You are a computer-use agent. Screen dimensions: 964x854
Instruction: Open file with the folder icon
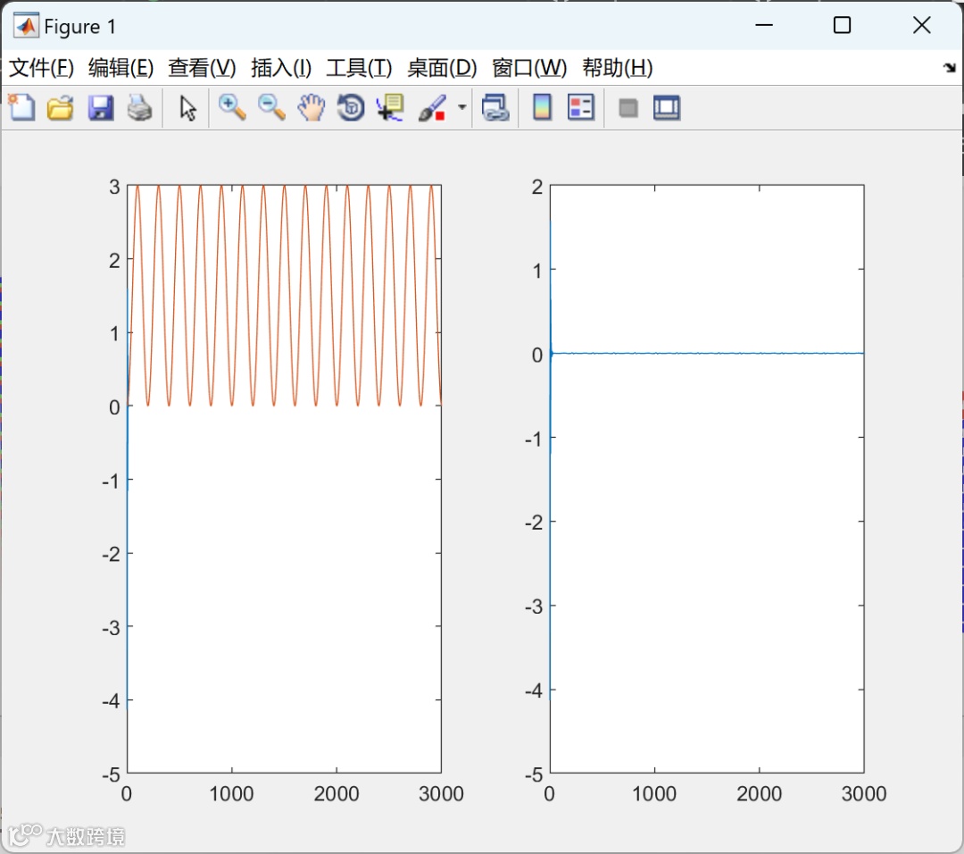[61, 108]
